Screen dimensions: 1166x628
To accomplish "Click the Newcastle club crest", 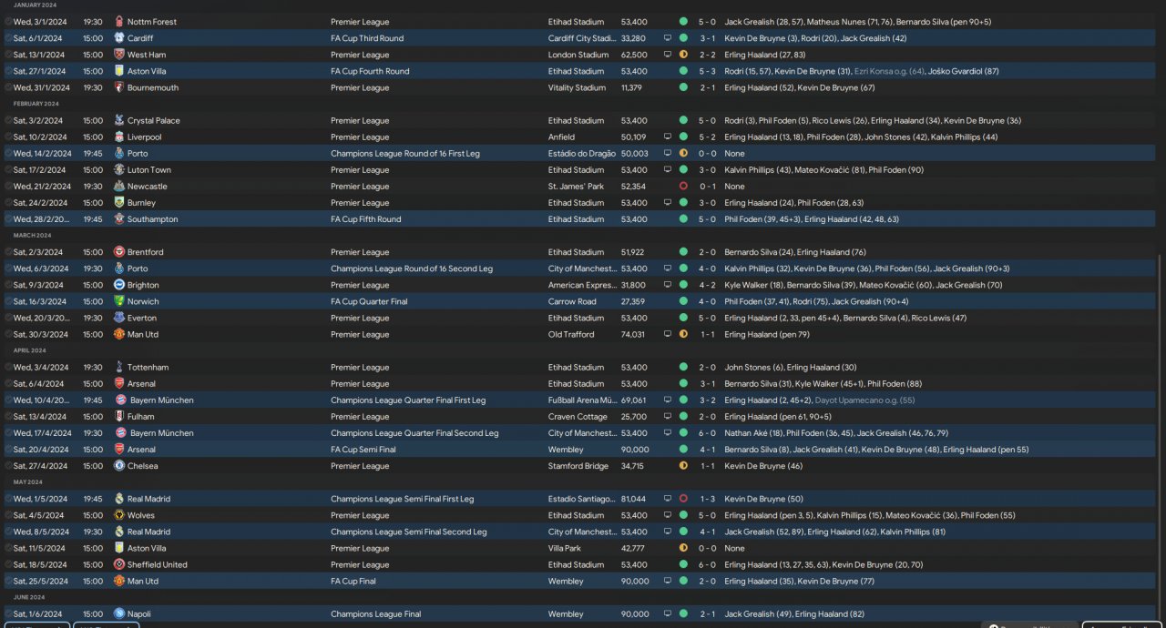I will [x=119, y=186].
